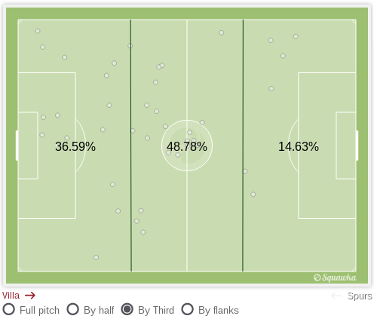Click the top dot in the middle third's right half
This screenshot has width=374, height=322.
pos(222,32)
